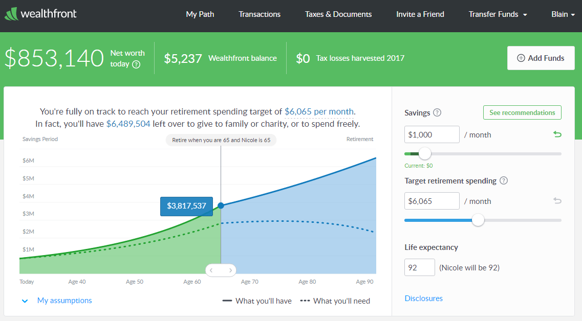Image resolution: width=582 pixels, height=321 pixels.
Task: Click Tax losses harvested 2017 label
Action: (360, 58)
